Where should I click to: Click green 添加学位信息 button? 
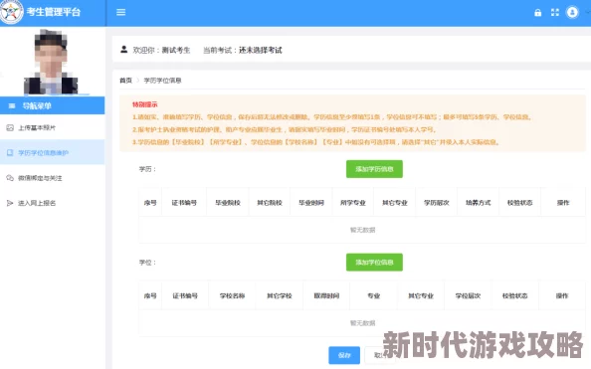(x=374, y=262)
